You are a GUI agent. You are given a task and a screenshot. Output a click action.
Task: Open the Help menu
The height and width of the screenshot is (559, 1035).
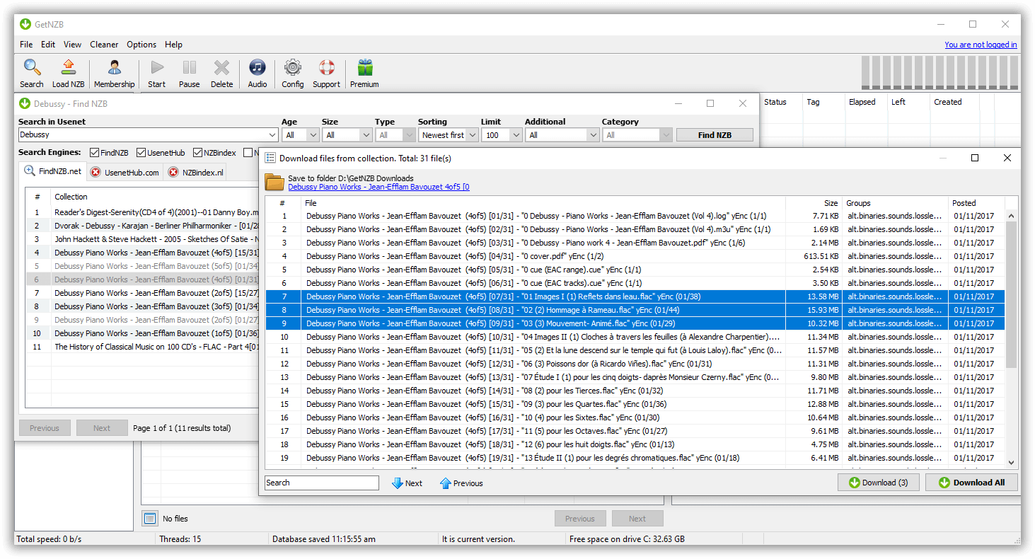tap(173, 44)
